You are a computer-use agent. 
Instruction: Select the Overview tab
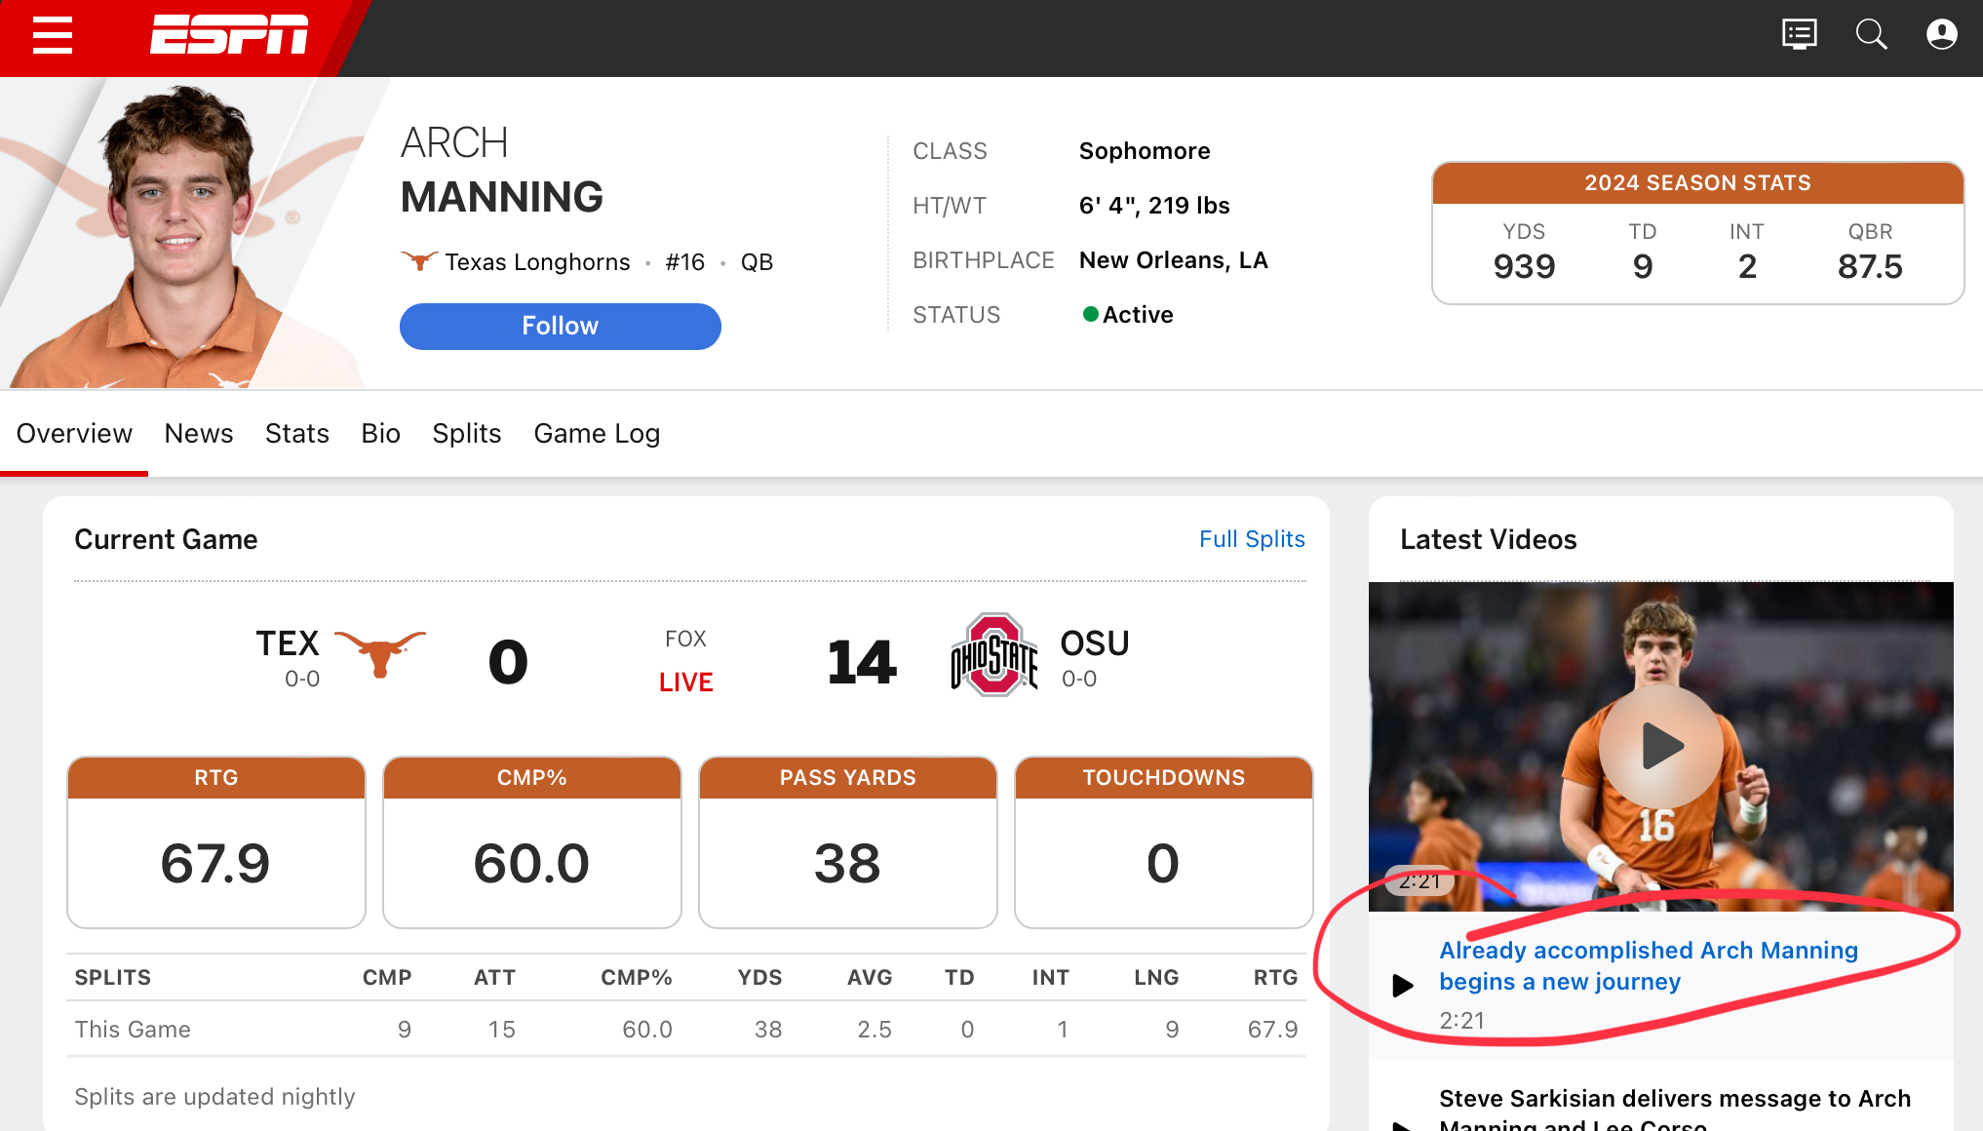pyautogui.click(x=74, y=434)
